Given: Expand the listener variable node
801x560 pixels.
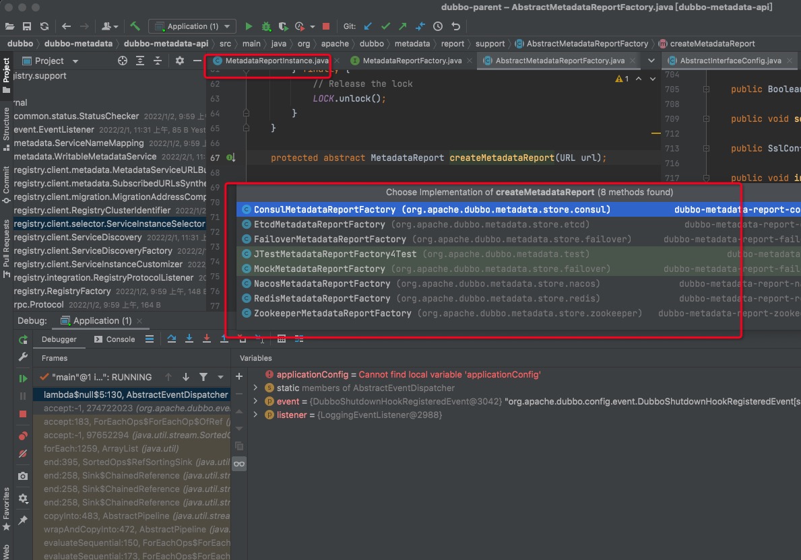Looking at the screenshot, I should click(x=255, y=415).
